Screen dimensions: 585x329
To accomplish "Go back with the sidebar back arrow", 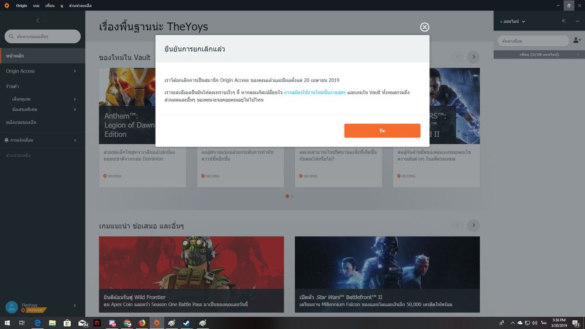I will (x=38, y=20).
